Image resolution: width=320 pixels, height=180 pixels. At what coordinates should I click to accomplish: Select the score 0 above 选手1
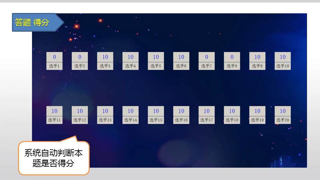[x=54, y=57]
